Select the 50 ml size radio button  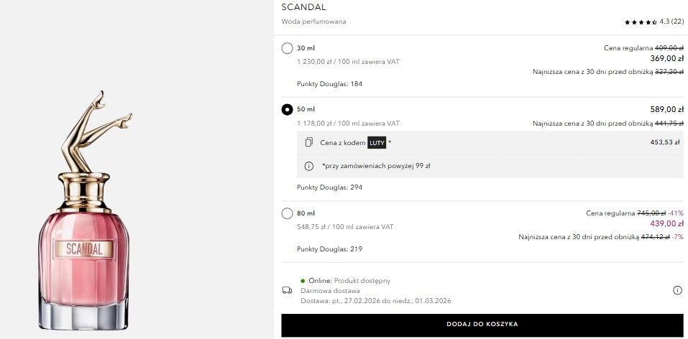coord(288,109)
